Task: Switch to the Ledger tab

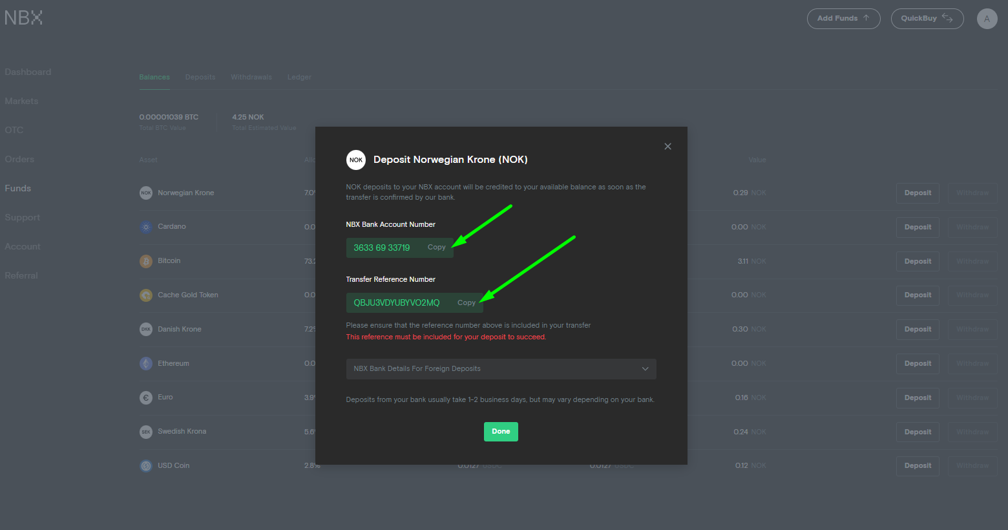Action: [299, 77]
